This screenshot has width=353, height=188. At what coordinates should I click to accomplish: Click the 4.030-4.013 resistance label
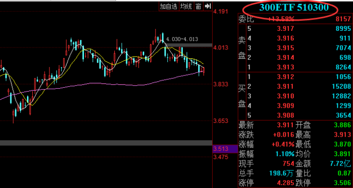182,39
